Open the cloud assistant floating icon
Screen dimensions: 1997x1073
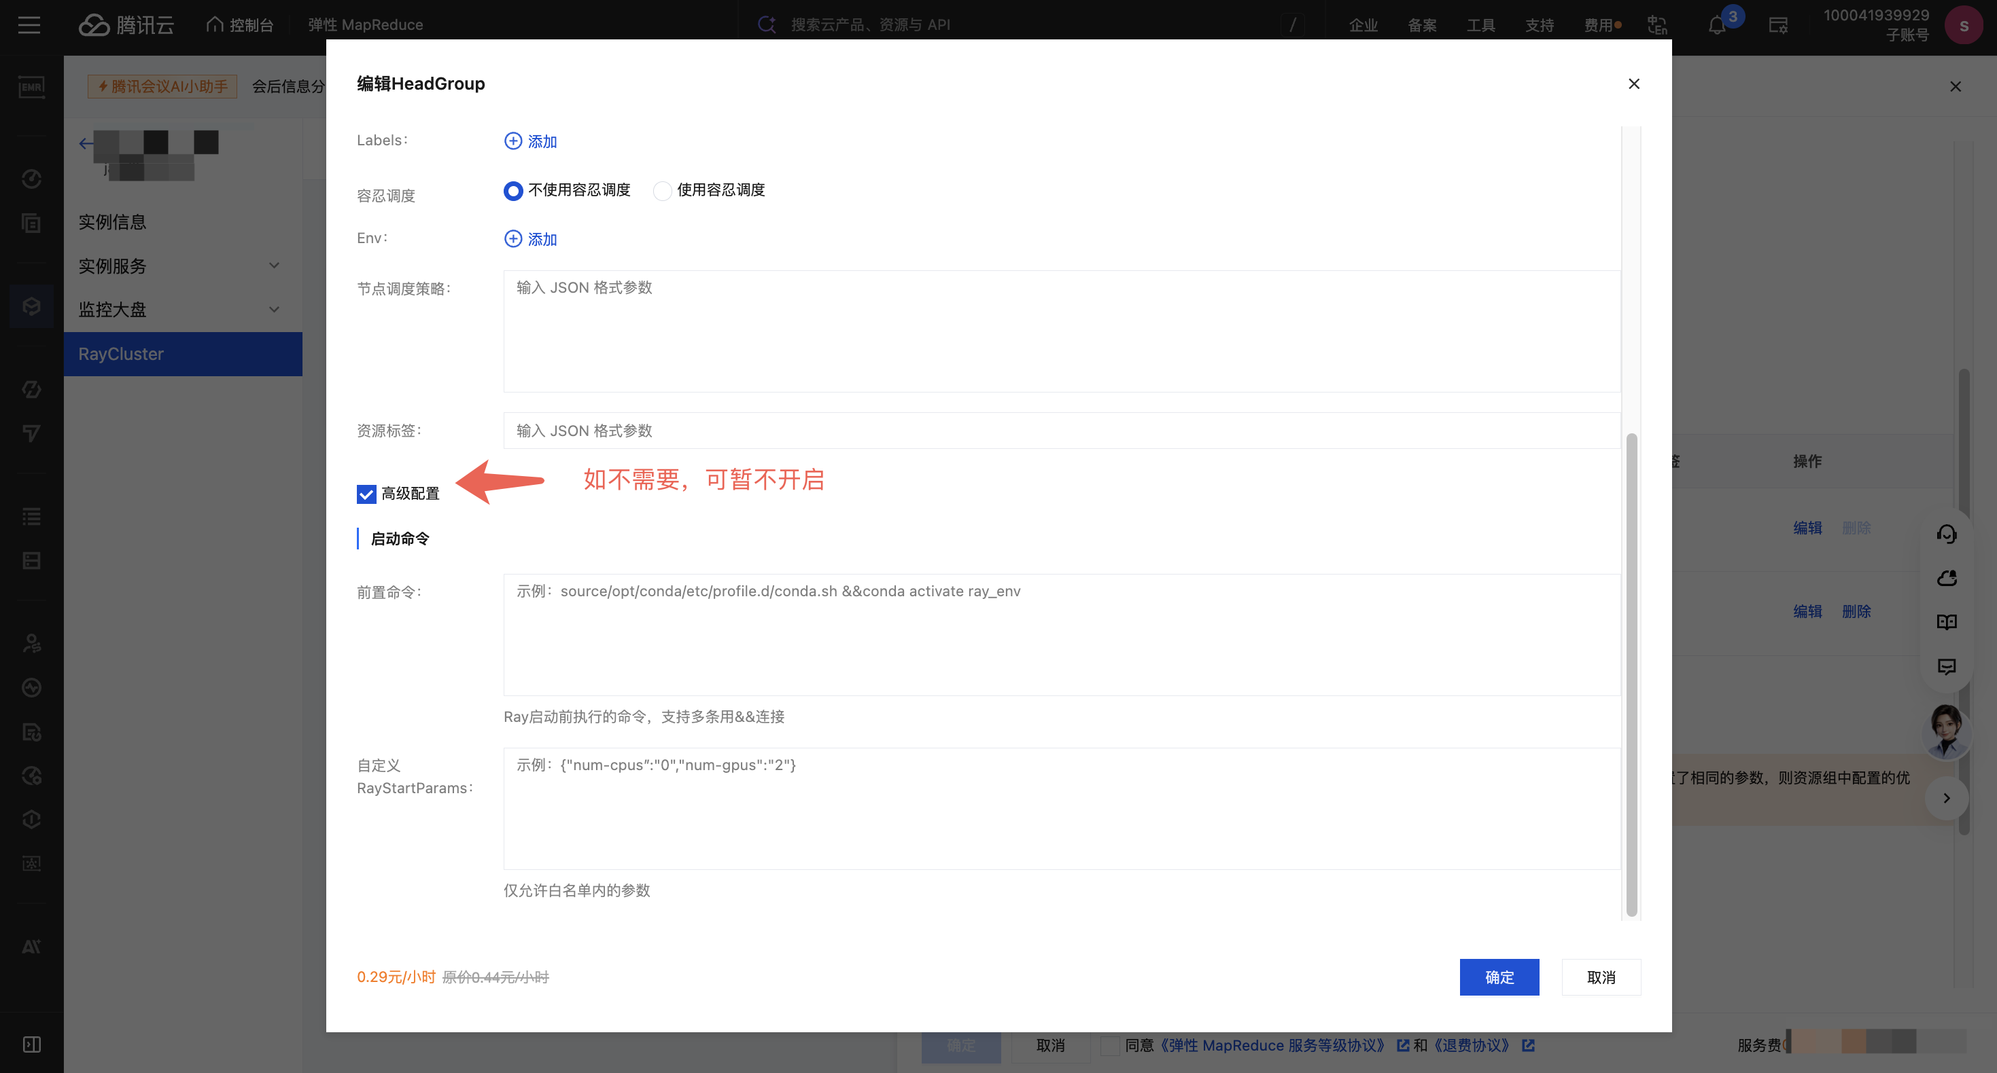(1947, 578)
